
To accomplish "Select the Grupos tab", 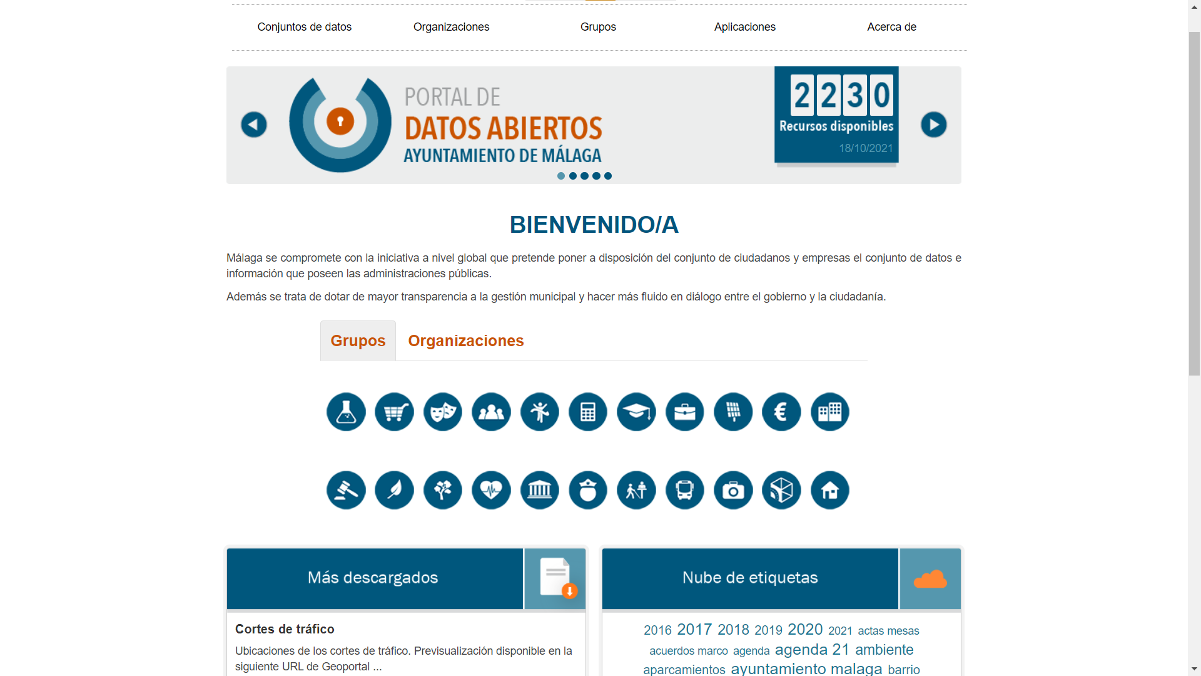I will [x=358, y=341].
